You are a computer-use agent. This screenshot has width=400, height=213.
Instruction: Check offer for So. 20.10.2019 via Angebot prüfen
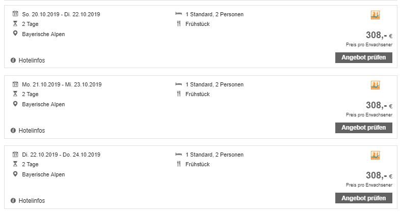pyautogui.click(x=363, y=57)
